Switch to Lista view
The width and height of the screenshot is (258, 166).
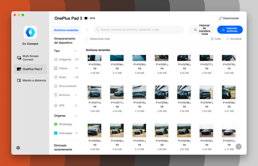tap(216, 39)
